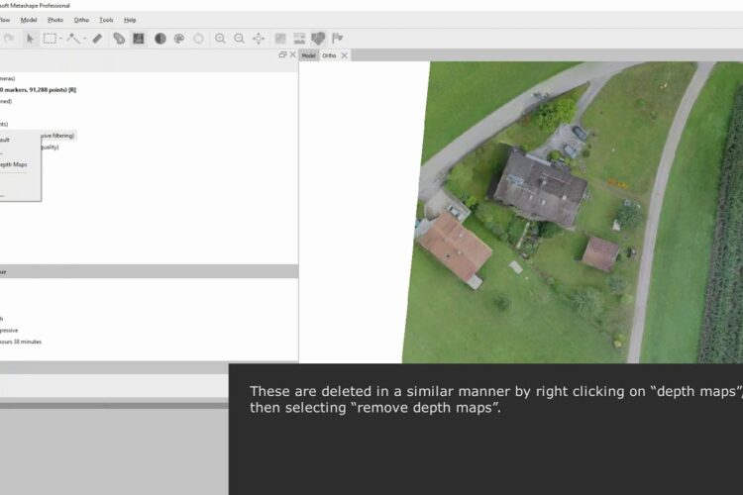743x495 pixels.
Task: Float the workspace panel with undock button
Action: [282, 55]
